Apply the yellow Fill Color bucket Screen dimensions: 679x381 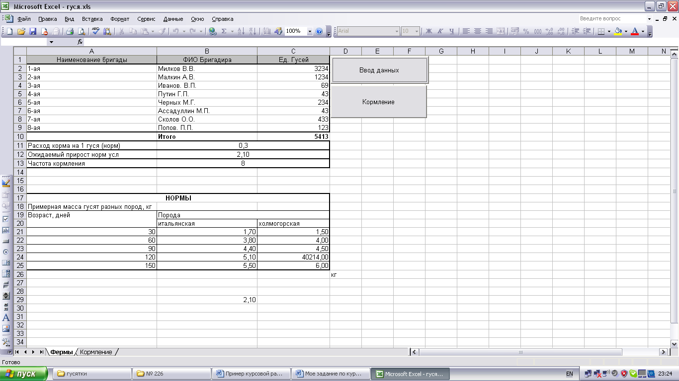(x=618, y=31)
